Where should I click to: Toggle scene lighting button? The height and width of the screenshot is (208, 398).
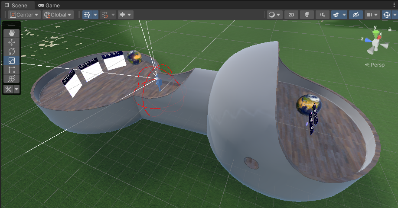click(x=307, y=15)
